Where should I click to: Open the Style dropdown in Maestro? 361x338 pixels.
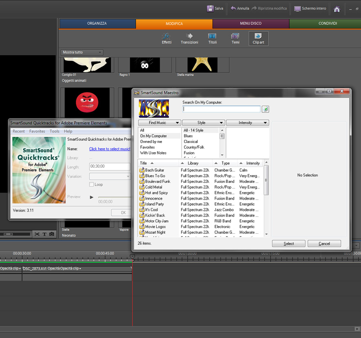[203, 123]
